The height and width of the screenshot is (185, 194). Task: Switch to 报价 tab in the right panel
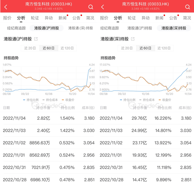(104, 18)
